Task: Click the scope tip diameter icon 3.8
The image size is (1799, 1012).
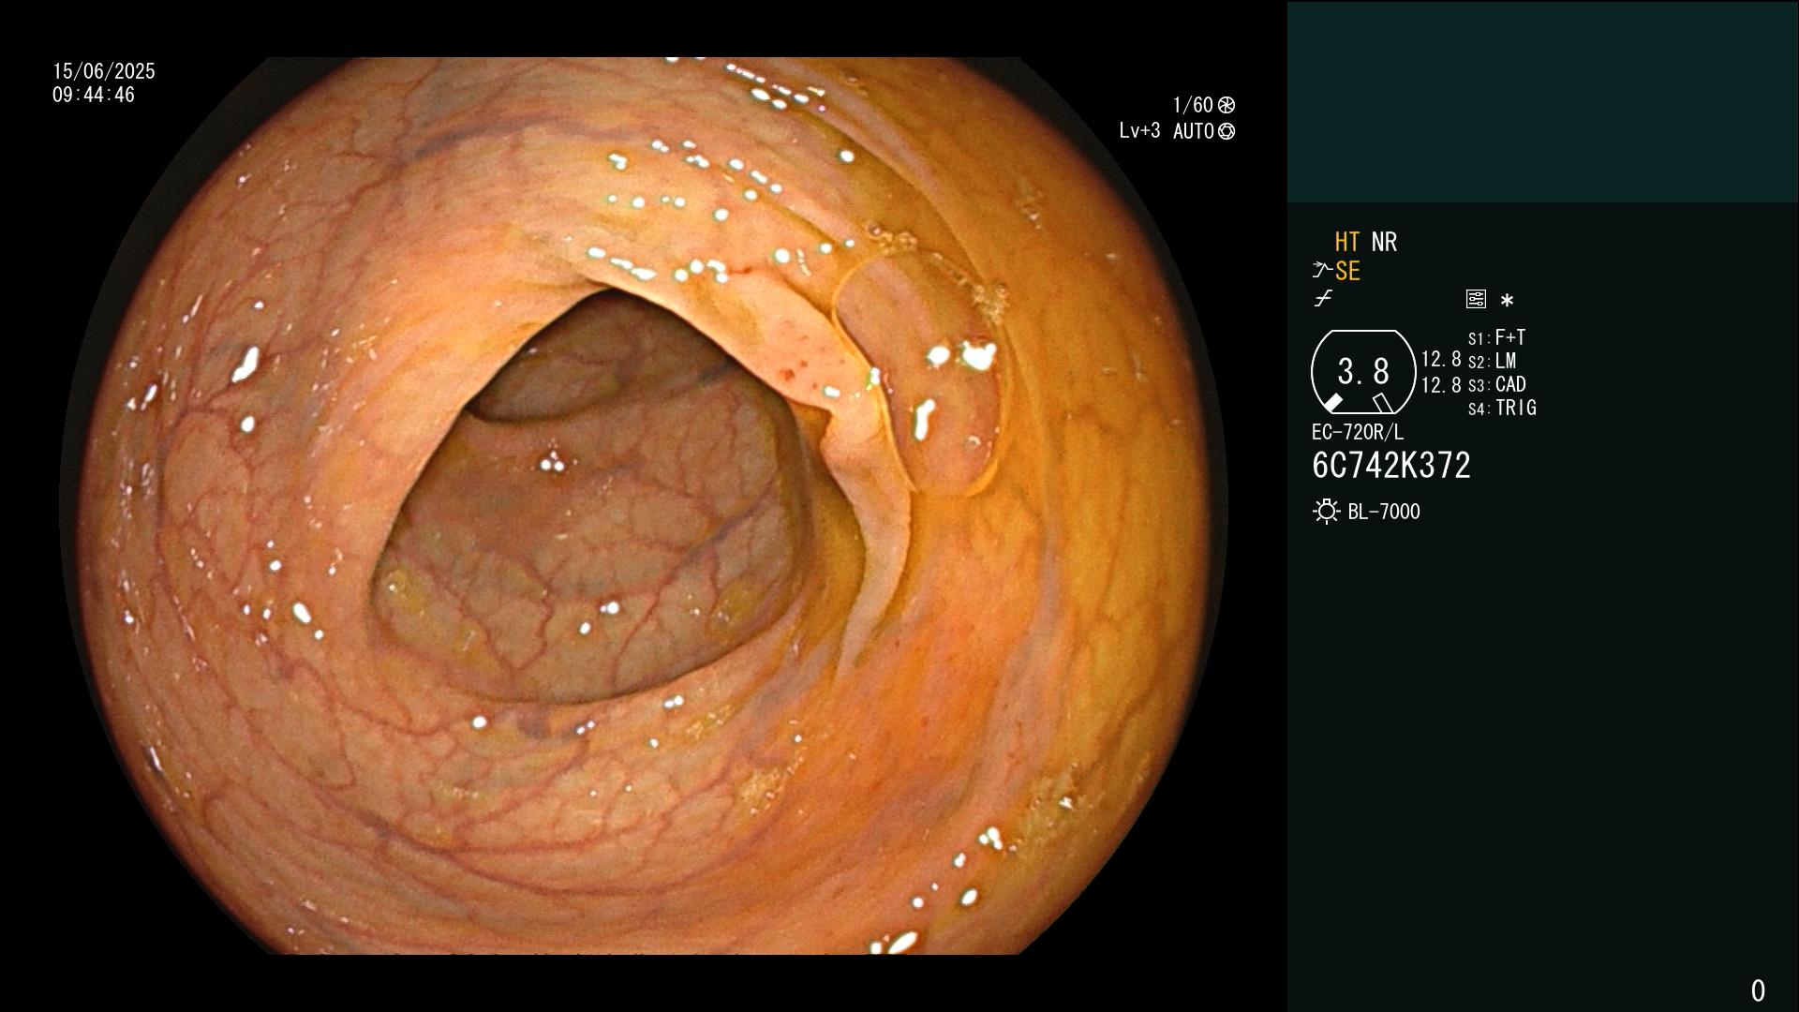Action: point(1363,372)
